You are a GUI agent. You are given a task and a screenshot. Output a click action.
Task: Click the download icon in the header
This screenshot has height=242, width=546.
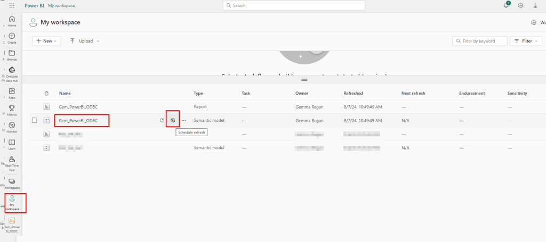(x=535, y=5)
